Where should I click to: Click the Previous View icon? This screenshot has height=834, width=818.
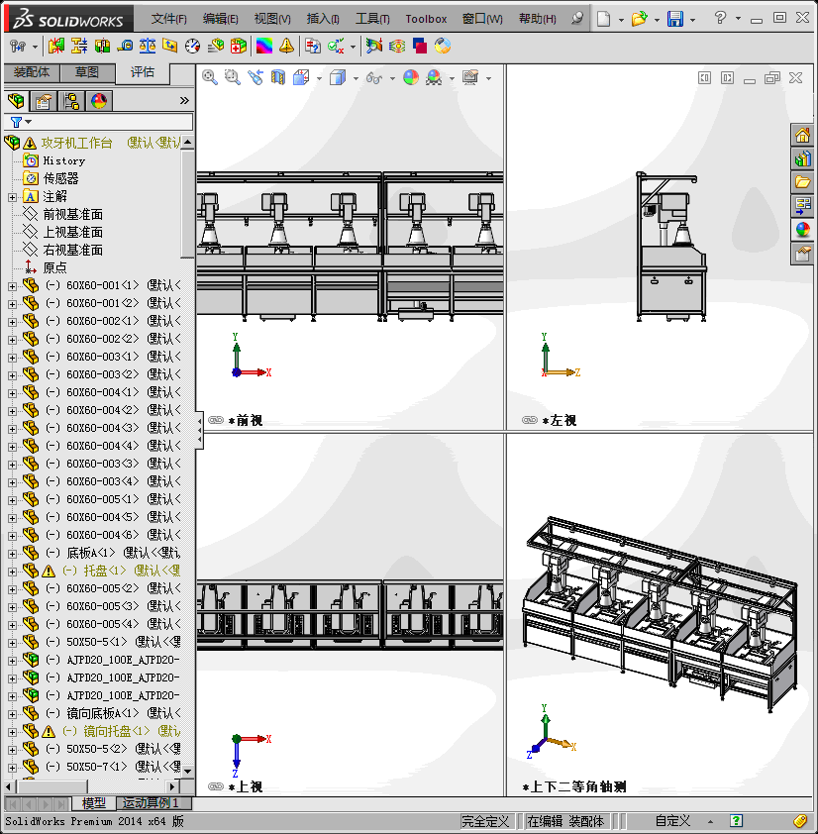coord(256,77)
